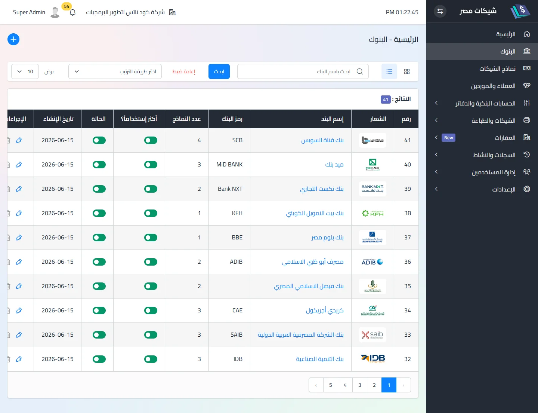Open العملاء والموردين in the sidebar
This screenshot has width=538, height=413.
(x=482, y=86)
